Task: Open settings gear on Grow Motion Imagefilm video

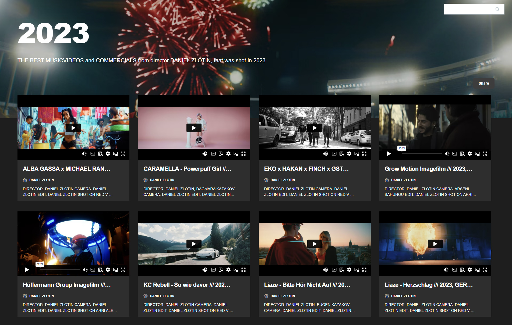Action: (x=470, y=154)
